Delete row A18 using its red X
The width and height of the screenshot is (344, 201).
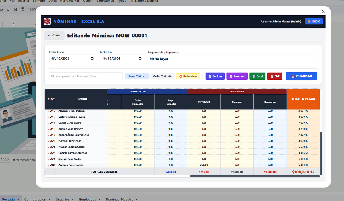tap(48, 129)
